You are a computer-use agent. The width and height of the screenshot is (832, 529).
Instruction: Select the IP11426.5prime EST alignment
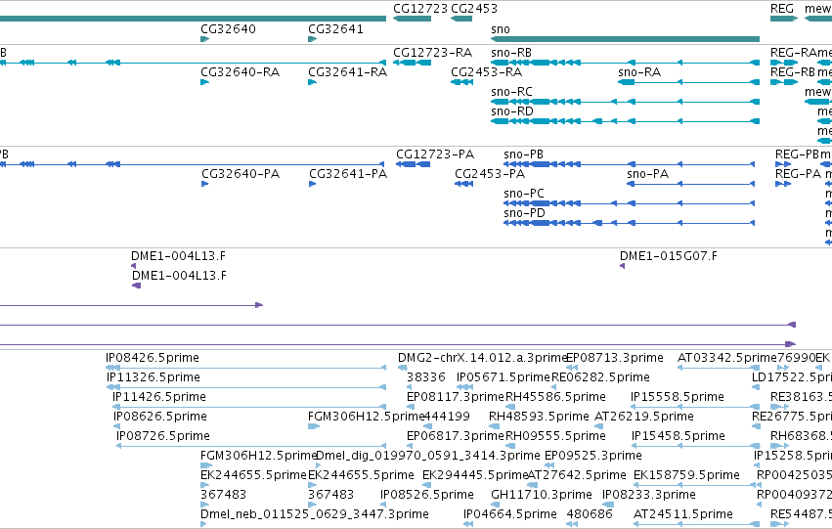[249, 407]
